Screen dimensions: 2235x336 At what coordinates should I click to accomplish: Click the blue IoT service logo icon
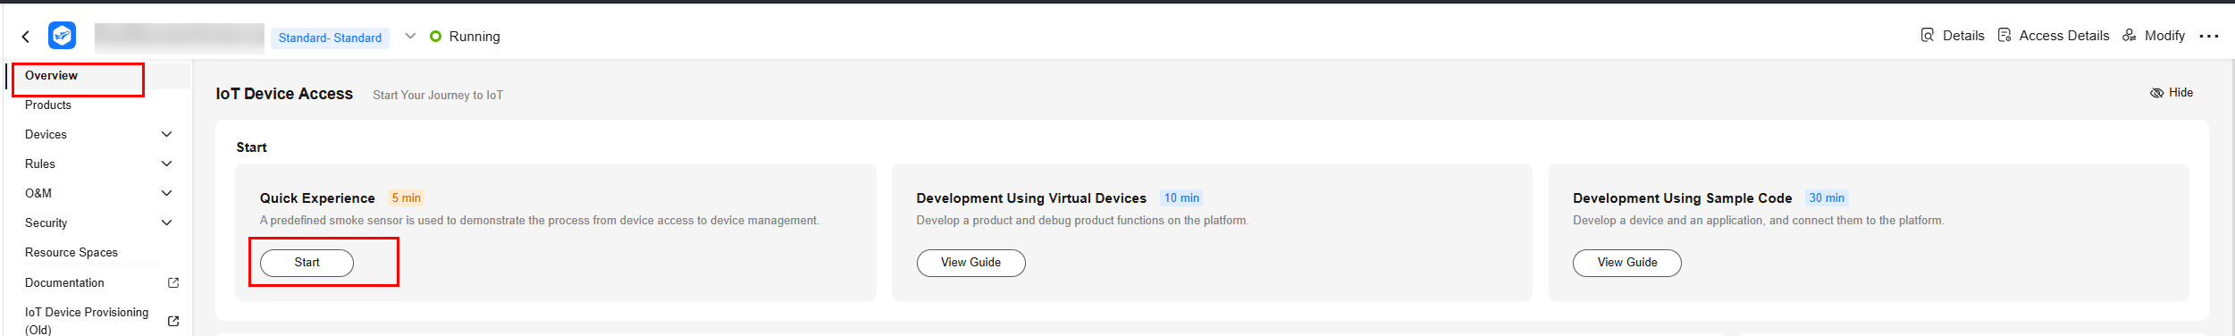point(62,36)
